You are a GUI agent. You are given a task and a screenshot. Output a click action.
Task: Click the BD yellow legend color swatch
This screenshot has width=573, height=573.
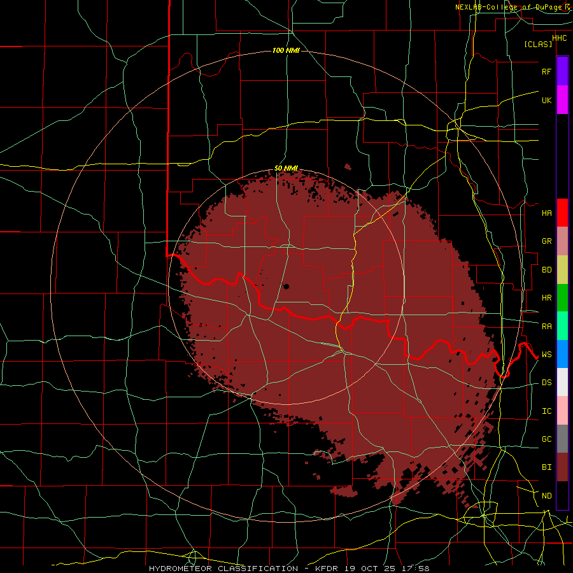pos(562,270)
